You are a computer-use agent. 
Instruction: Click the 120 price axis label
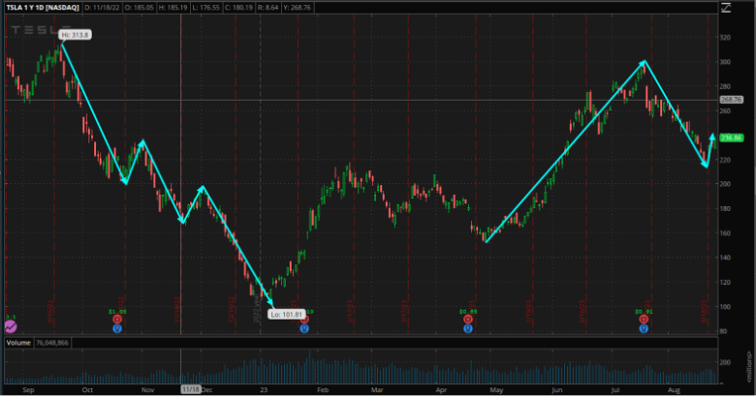725,283
